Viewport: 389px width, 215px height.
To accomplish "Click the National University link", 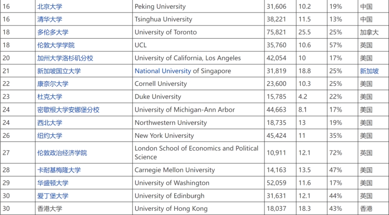I will [163, 71].
